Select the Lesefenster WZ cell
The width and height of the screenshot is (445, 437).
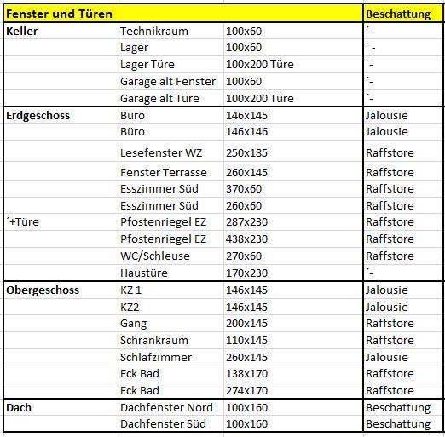pos(170,151)
